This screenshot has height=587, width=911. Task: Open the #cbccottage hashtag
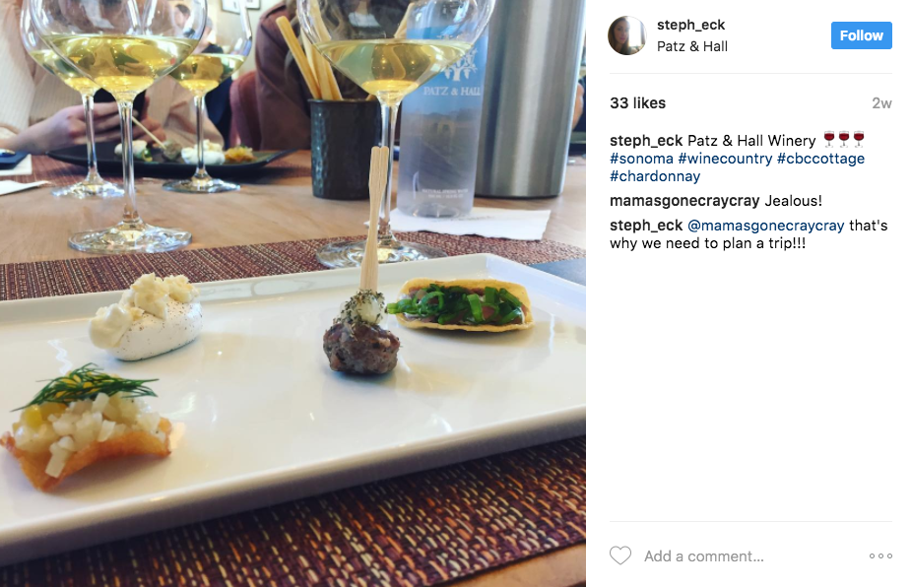820,159
